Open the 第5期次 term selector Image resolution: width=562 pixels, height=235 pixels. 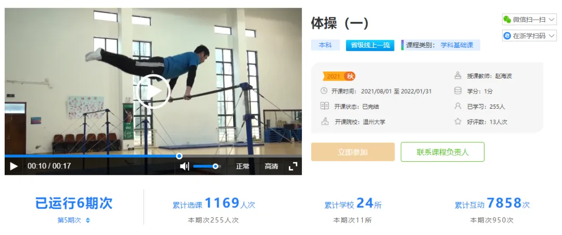74,220
